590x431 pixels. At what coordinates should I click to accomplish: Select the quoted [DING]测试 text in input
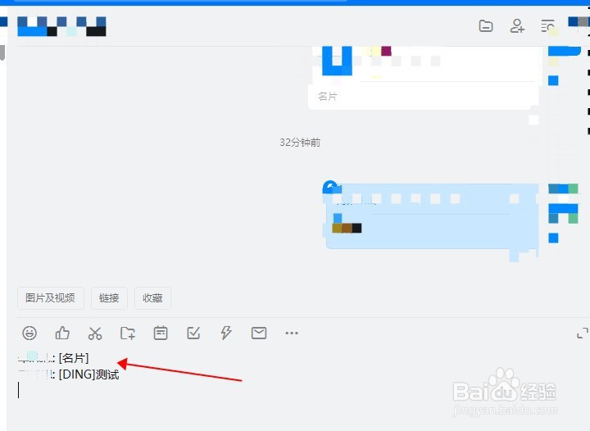[88, 374]
